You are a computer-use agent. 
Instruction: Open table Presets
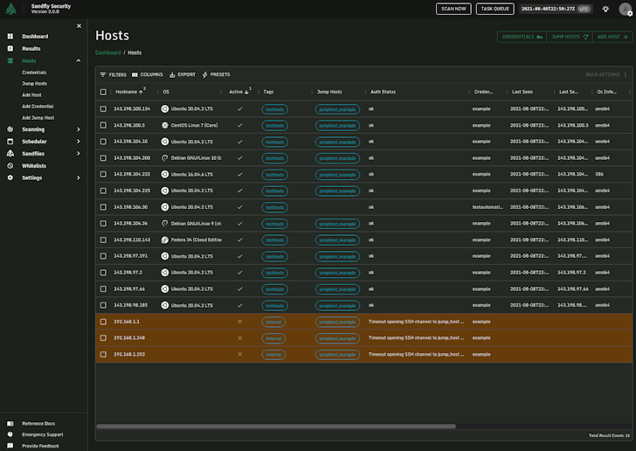tap(216, 74)
